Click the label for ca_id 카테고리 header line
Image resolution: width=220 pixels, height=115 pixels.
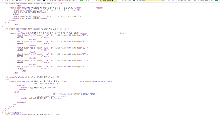point(33,77)
